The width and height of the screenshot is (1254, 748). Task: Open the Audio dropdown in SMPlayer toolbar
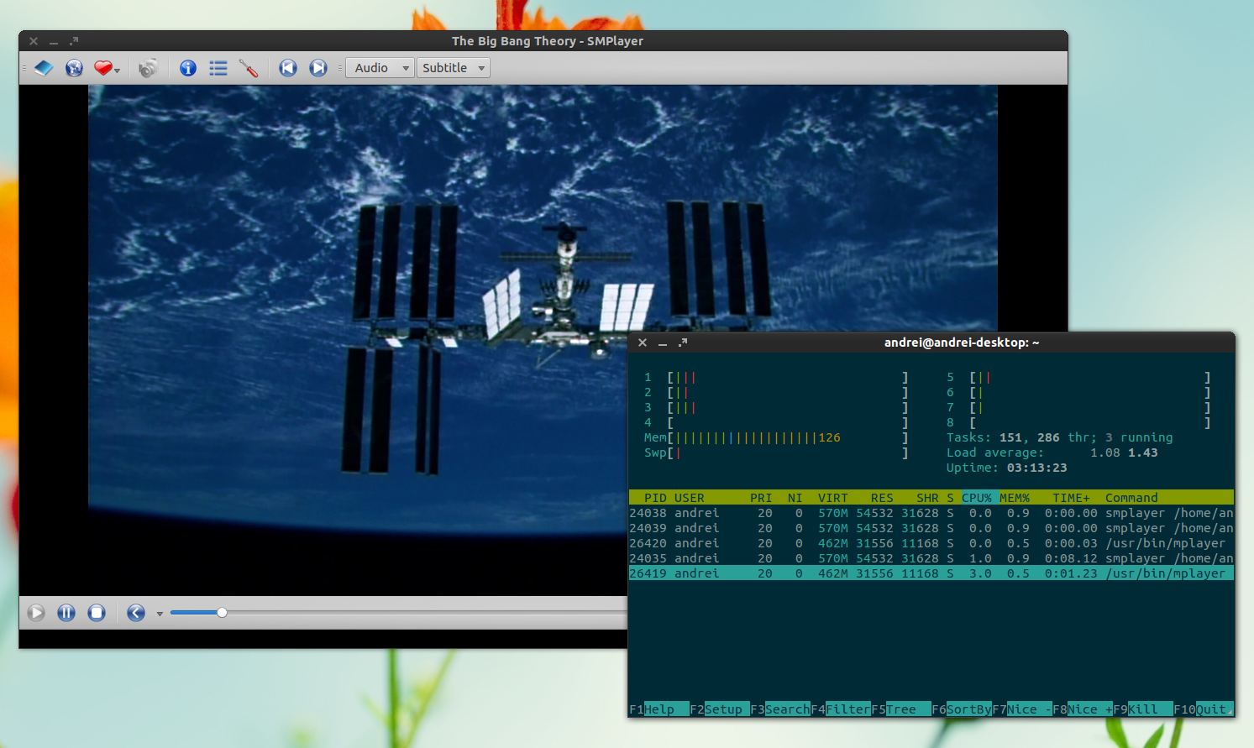(380, 68)
